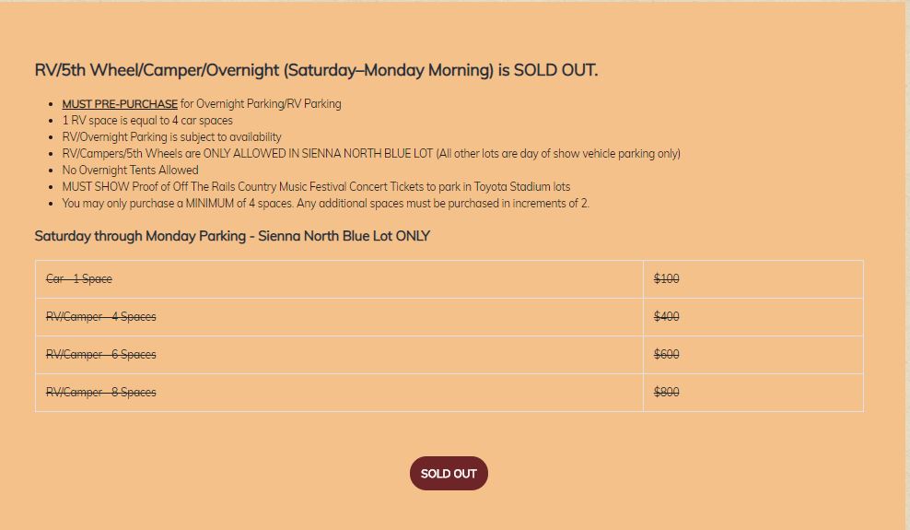Image resolution: width=910 pixels, height=530 pixels.
Task: Click the RV/5th Wheel/Camper/Overnight SOLD OUT heading
Action: coord(316,70)
